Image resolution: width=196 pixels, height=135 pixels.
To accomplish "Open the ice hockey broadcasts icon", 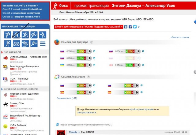I will pyautogui.click(x=16, y=35).
